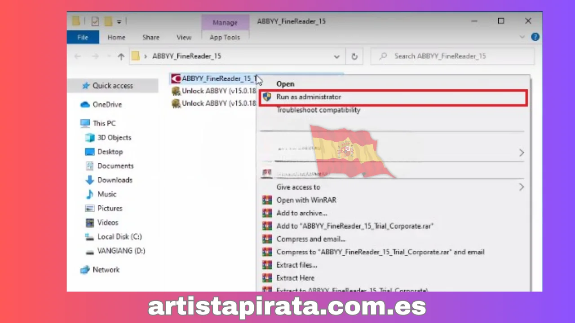
Task: Switch to the Share ribbon tab
Action: pyautogui.click(x=151, y=37)
